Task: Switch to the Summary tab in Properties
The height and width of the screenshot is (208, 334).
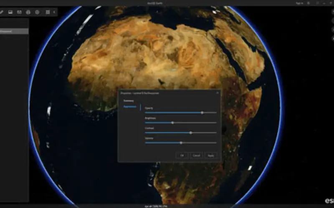Action: [129, 101]
